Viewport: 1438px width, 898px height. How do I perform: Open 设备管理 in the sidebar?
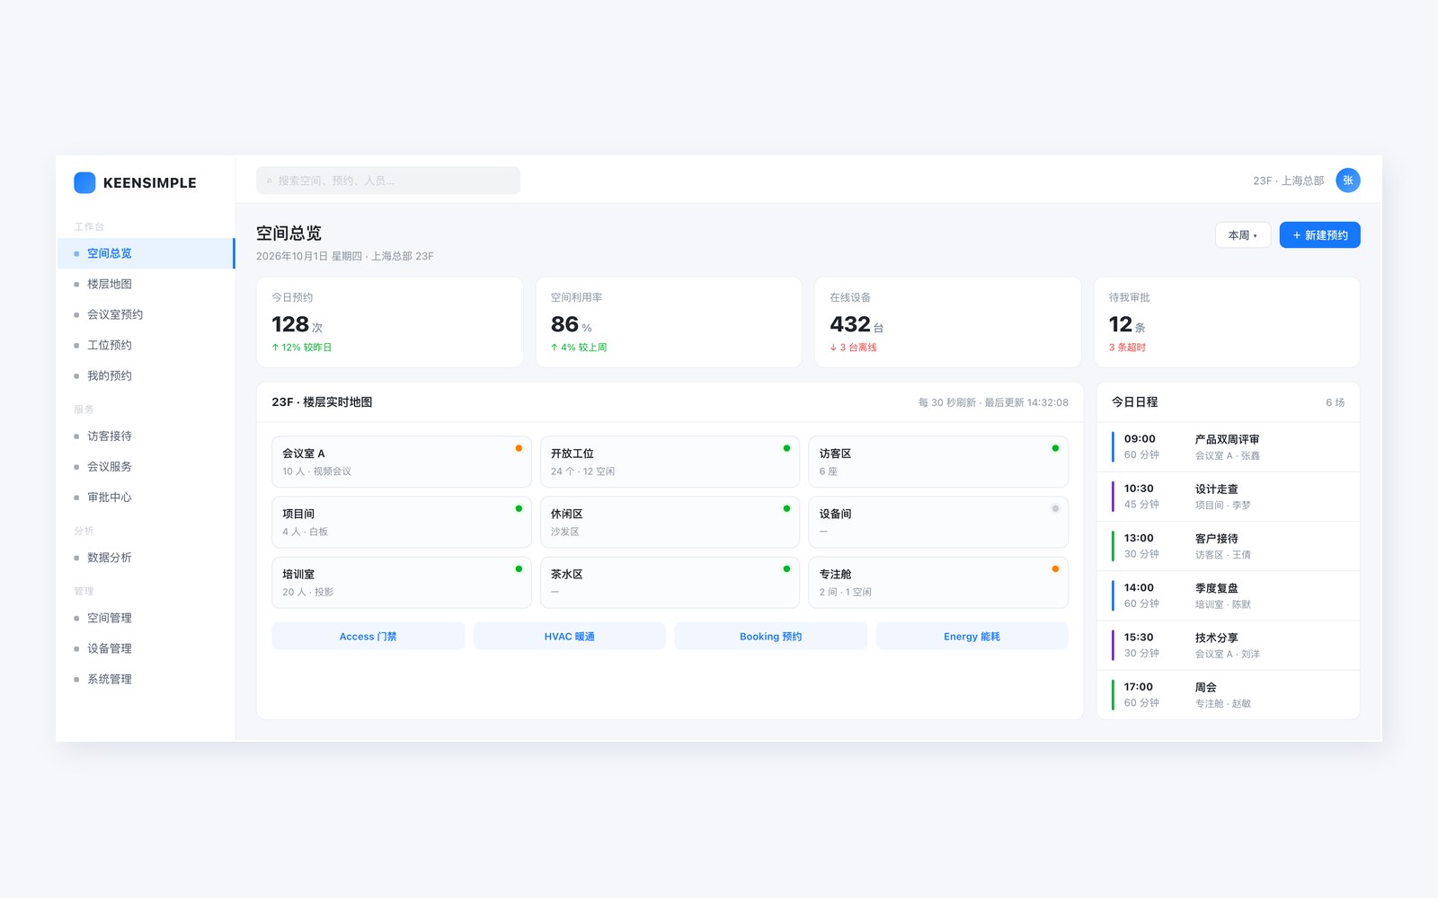[x=146, y=648]
